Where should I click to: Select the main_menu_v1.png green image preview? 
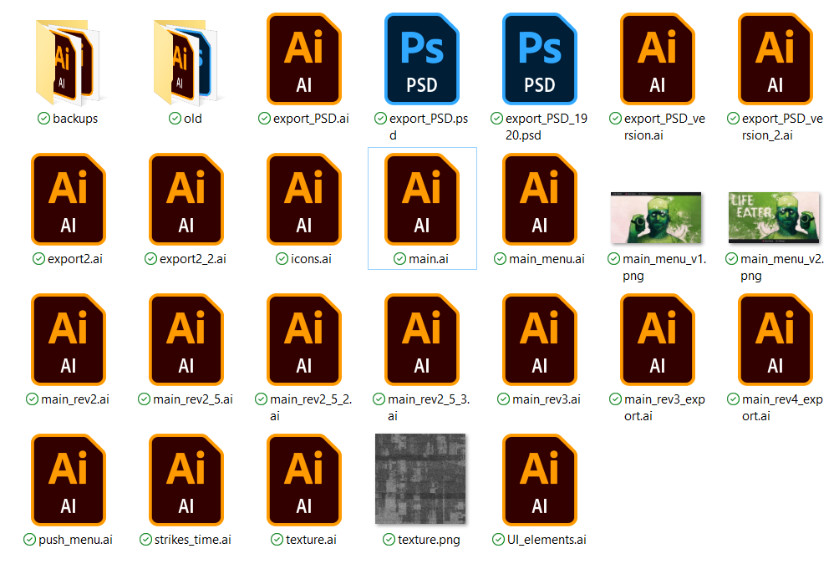coord(658,216)
